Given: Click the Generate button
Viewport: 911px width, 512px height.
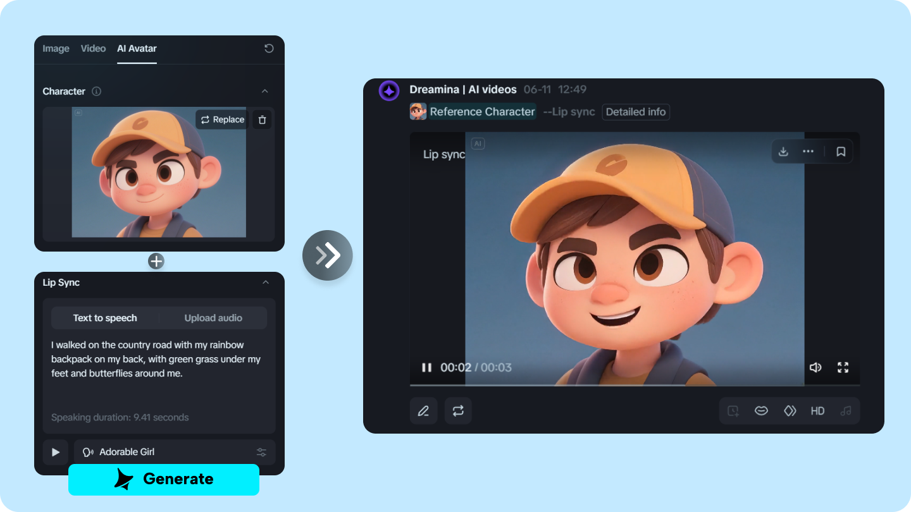Looking at the screenshot, I should (164, 479).
